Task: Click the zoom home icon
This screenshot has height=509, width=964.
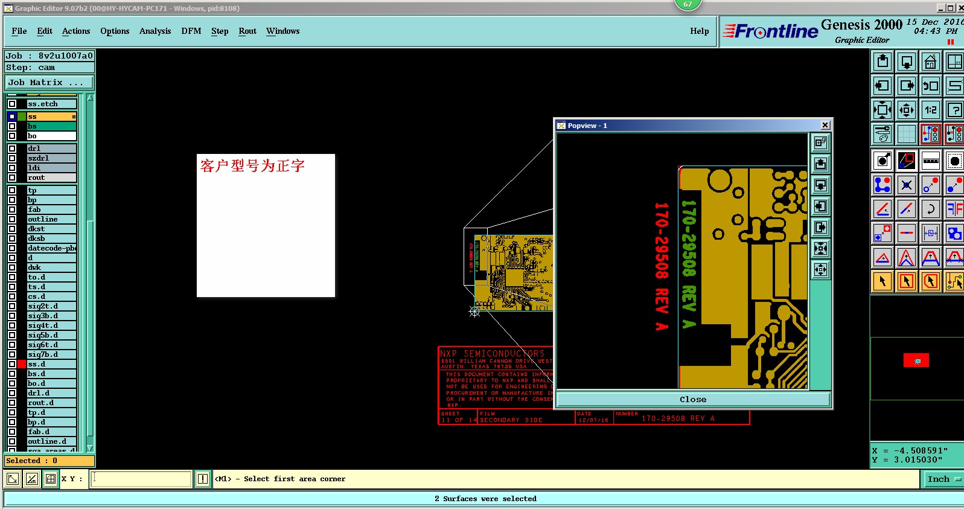Action: 931,62
